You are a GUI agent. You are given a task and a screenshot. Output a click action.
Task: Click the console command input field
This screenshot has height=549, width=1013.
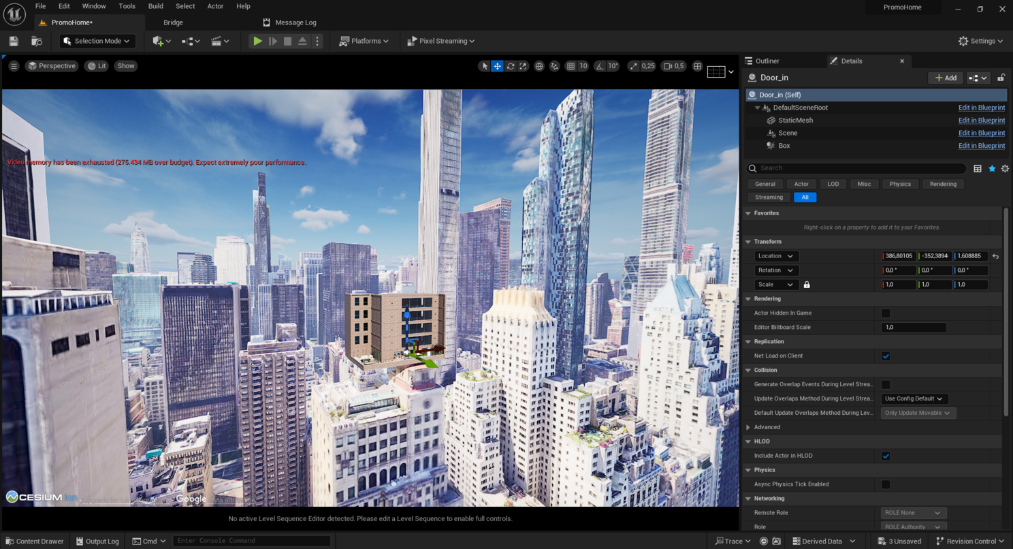251,541
